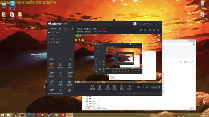Click the stop live button at bottom right
This screenshot has width=209, height=117.
point(155,87)
